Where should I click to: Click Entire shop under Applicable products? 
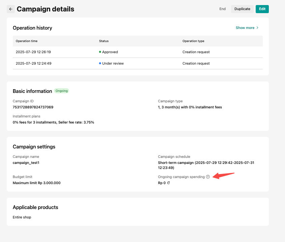(22, 217)
